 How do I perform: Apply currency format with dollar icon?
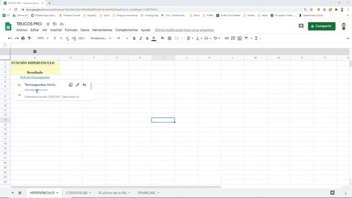tap(55, 38)
